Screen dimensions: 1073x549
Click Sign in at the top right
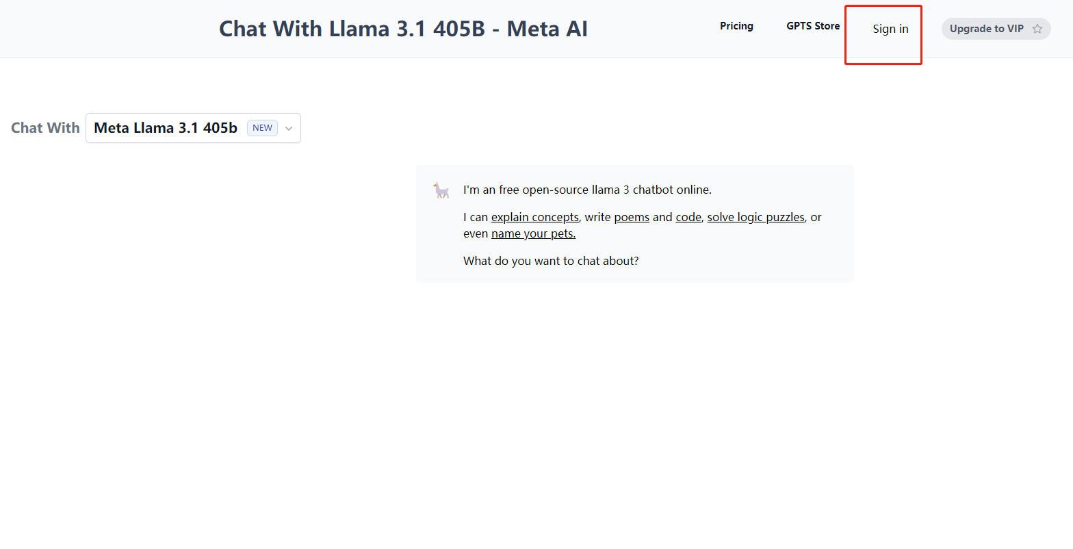[890, 29]
